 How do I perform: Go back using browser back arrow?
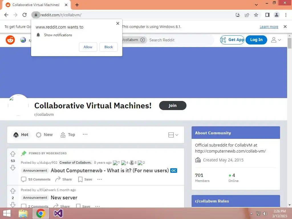pyautogui.click(x=6, y=15)
